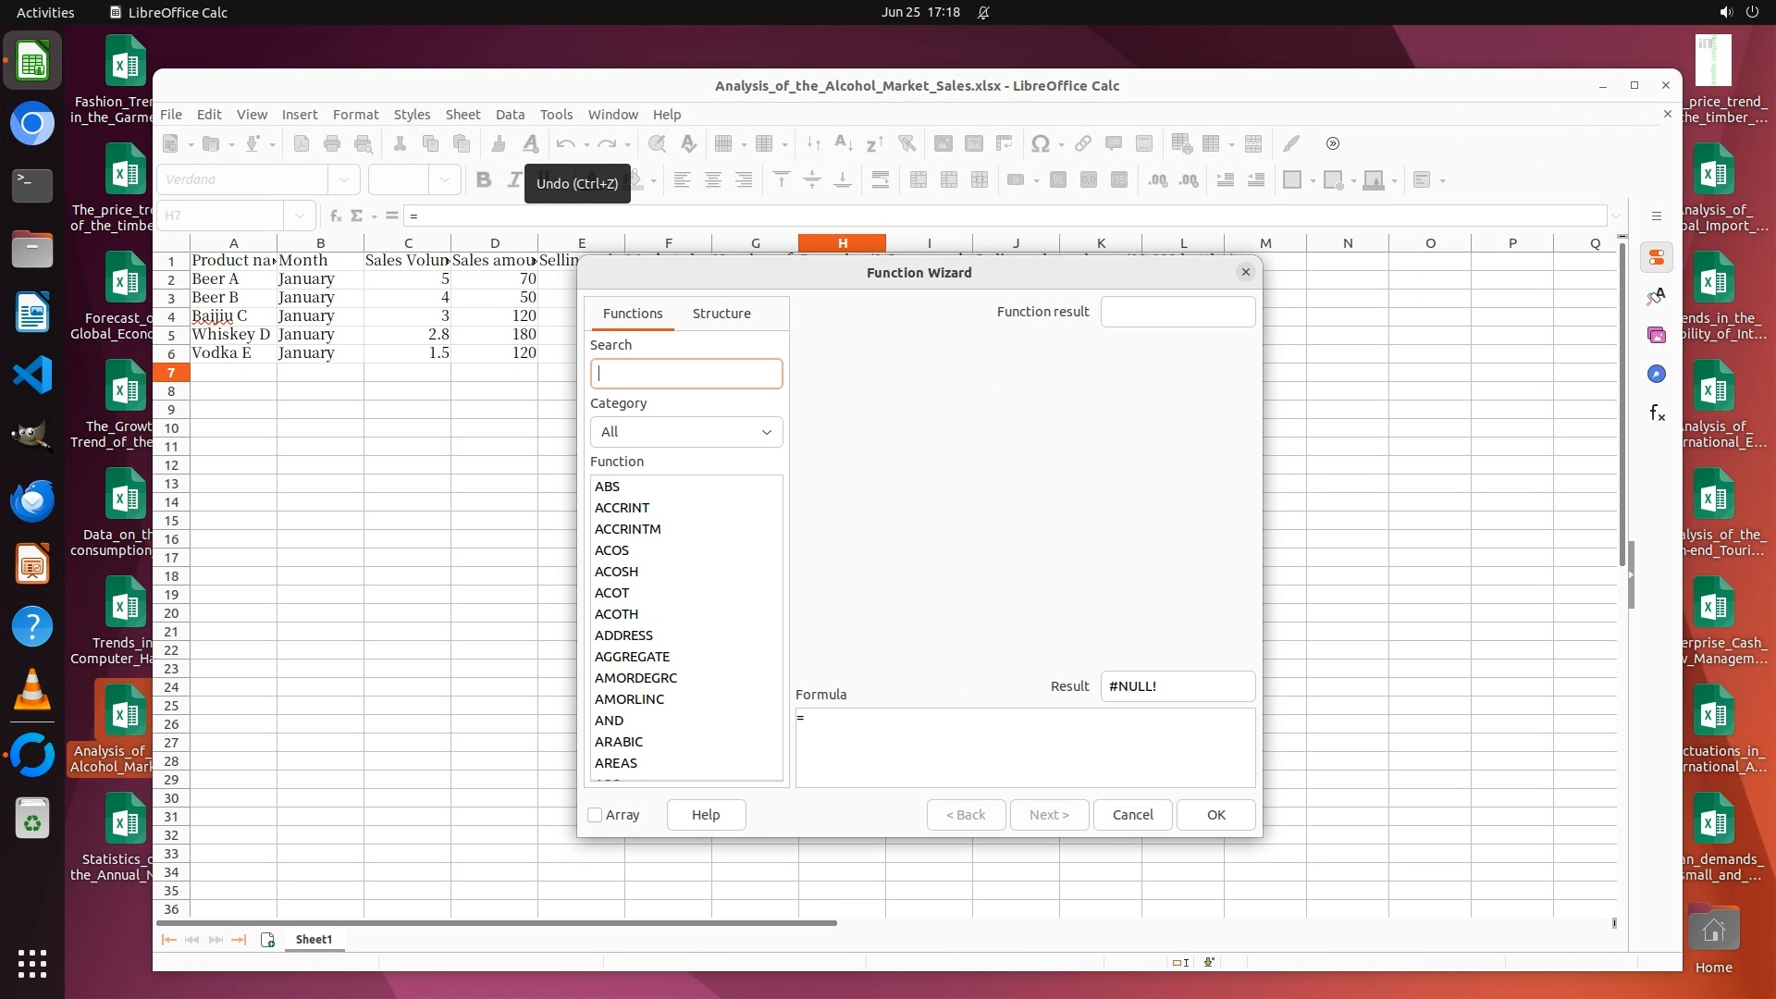Toggle Italic formatting button
1776x999 pixels.
pyautogui.click(x=514, y=180)
